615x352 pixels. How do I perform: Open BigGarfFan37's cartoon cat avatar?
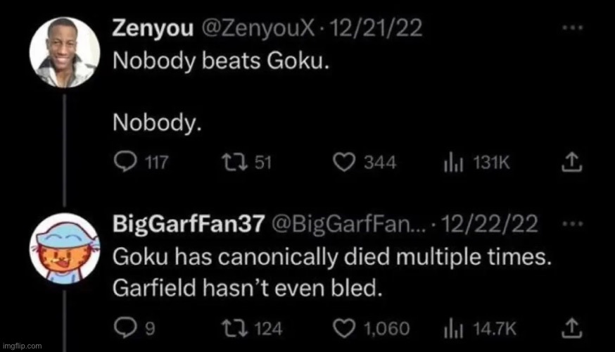pyautogui.click(x=64, y=249)
